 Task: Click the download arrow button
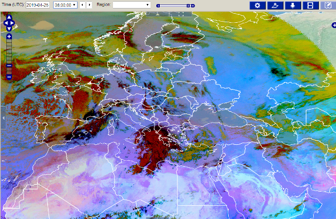click(x=293, y=5)
